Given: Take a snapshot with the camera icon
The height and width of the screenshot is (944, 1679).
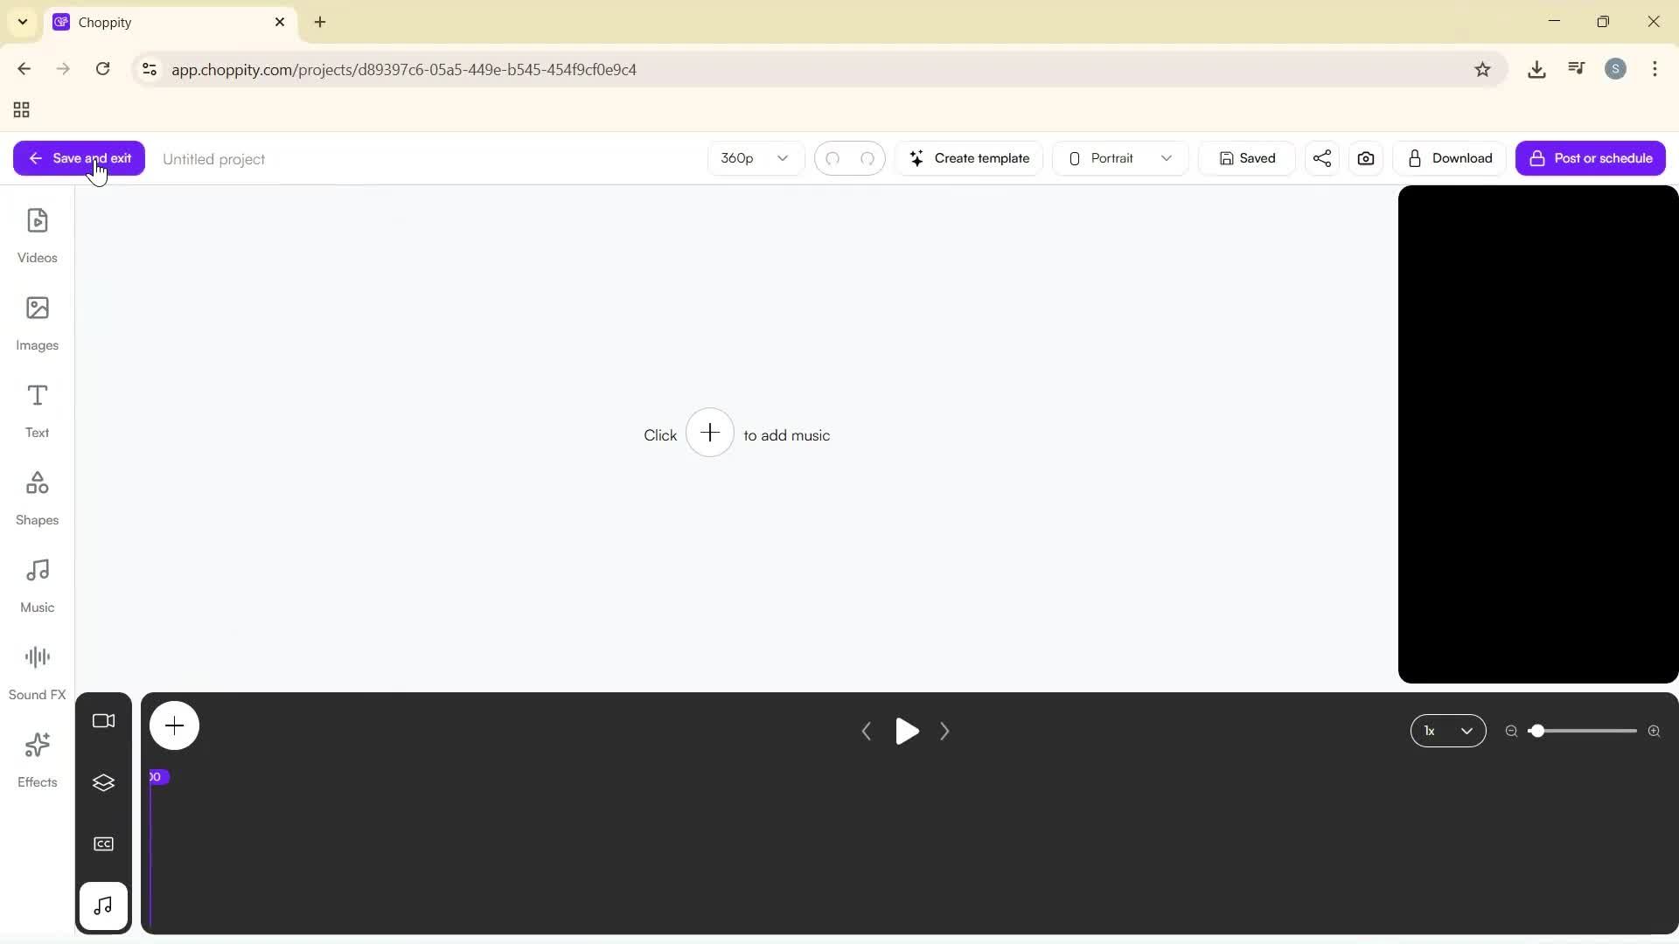Looking at the screenshot, I should 1366,158.
